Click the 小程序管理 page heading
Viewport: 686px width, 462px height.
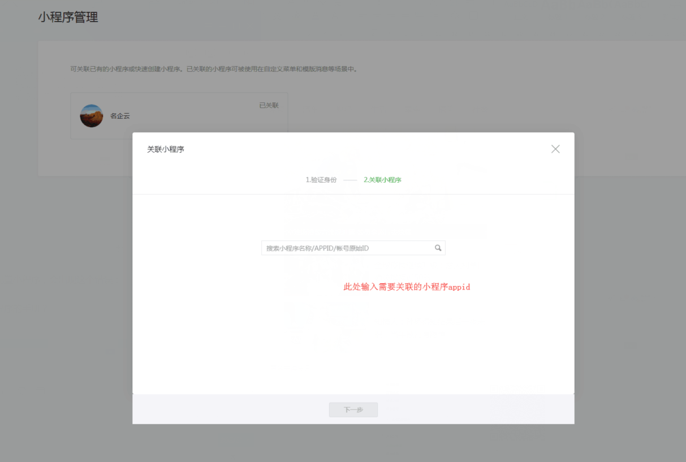(68, 18)
